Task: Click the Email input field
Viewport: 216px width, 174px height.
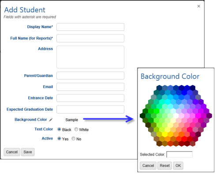Action: coord(90,87)
